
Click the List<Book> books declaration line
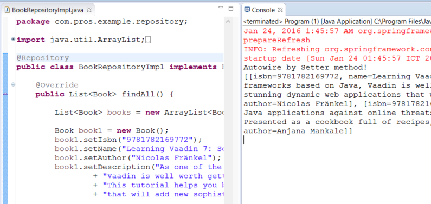click(x=140, y=113)
